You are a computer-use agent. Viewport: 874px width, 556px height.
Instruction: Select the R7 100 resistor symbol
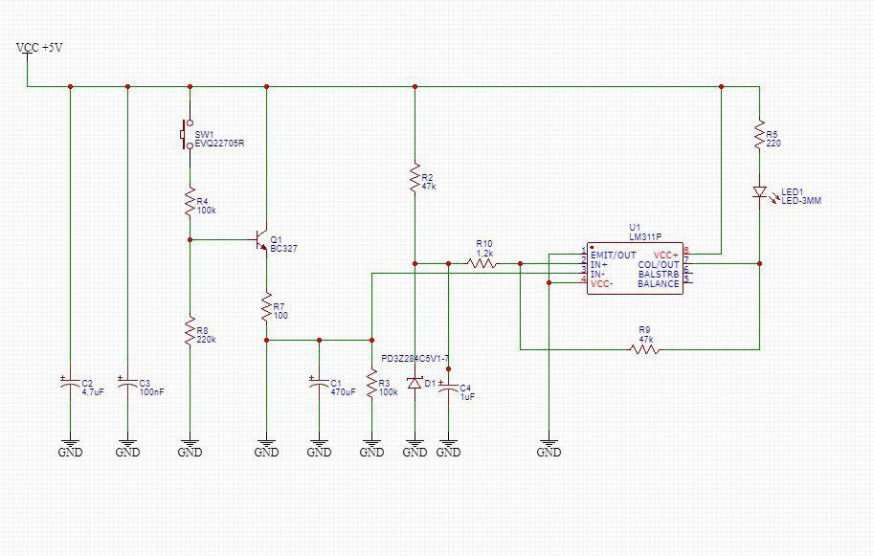point(266,307)
